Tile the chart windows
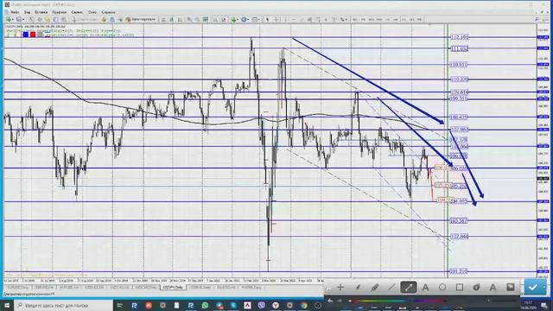 pos(205,19)
